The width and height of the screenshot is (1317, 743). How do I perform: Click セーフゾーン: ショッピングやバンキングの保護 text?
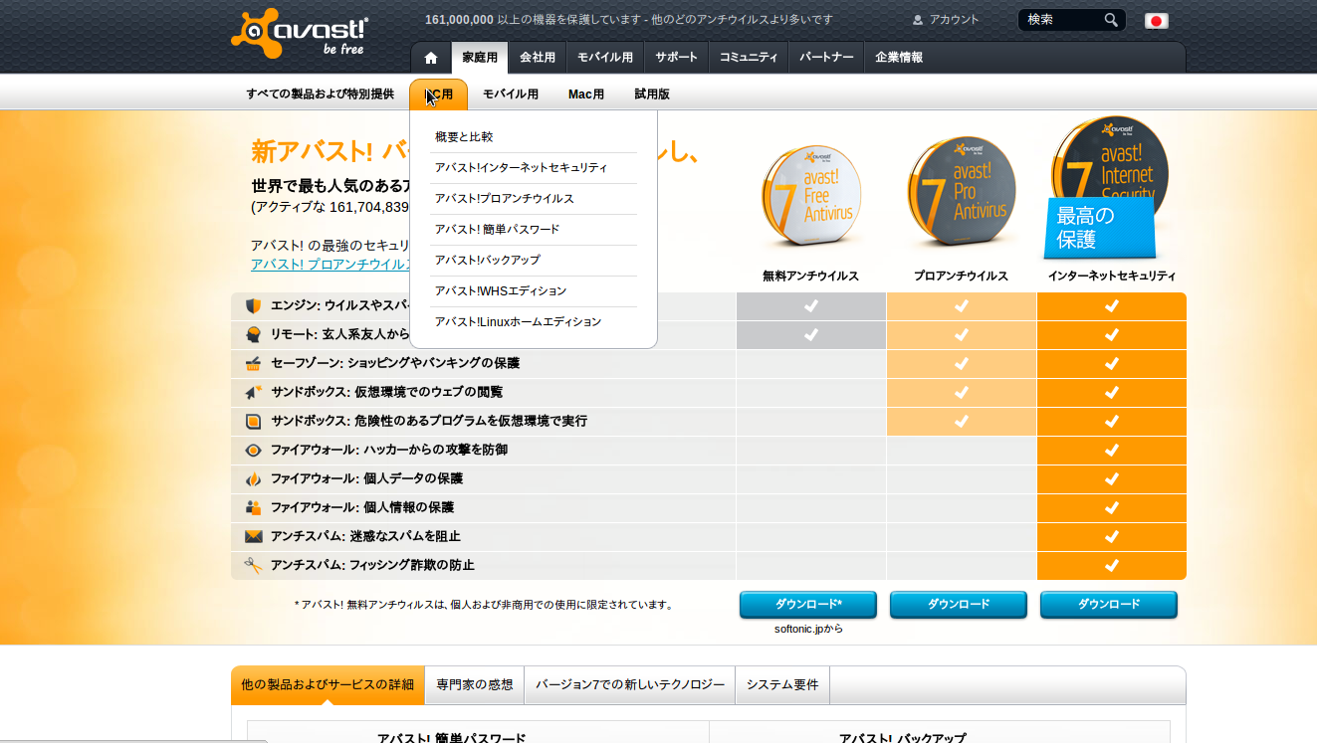tap(395, 363)
